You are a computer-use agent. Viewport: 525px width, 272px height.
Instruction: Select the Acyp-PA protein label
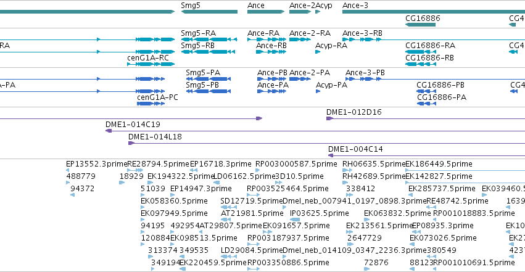(x=331, y=85)
